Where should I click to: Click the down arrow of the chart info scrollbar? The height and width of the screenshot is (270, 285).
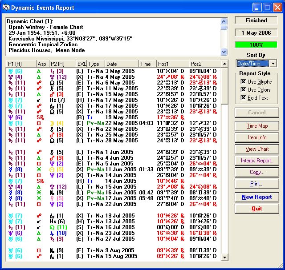[224, 51]
